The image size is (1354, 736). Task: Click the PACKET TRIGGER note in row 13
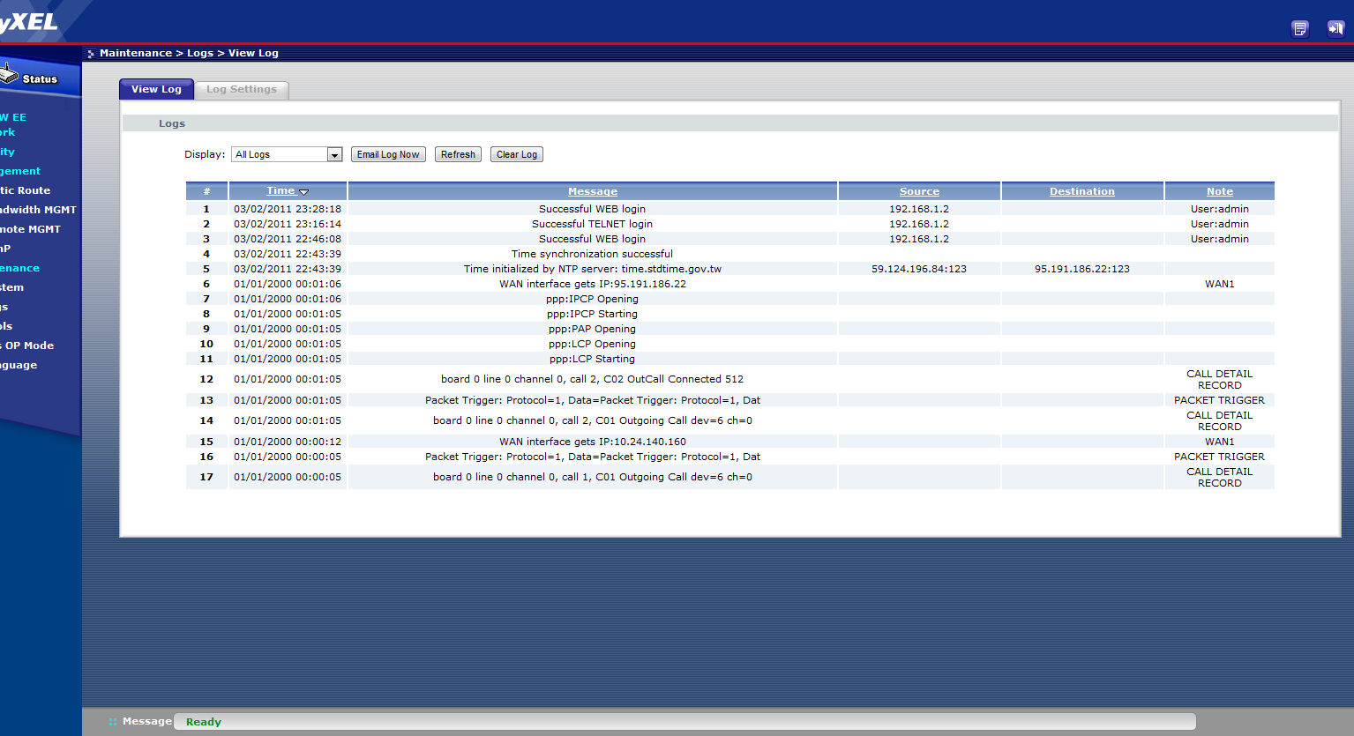[x=1219, y=400]
